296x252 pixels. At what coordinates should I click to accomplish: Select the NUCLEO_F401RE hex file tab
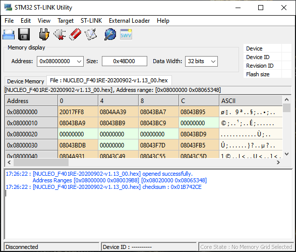pyautogui.click(x=109, y=80)
